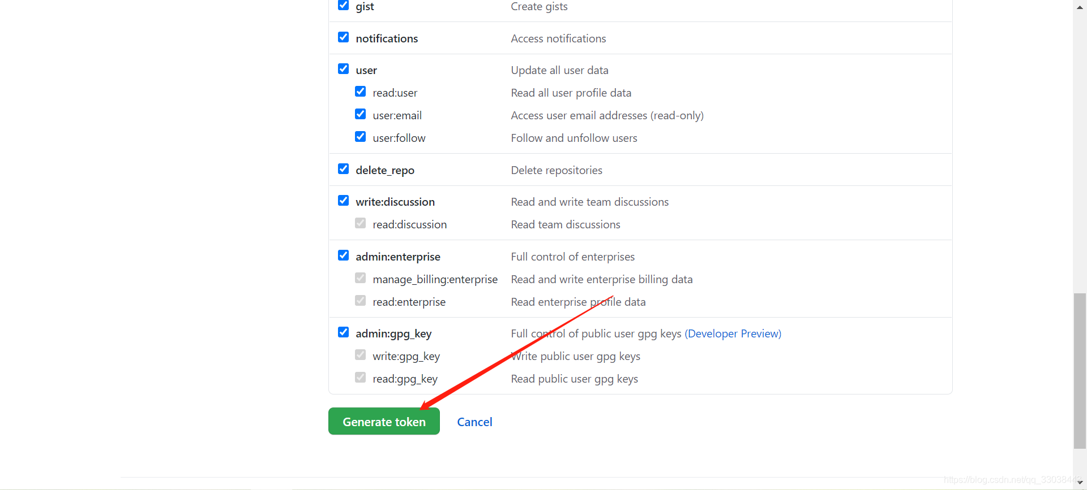
Task: Click the "Delete repositories" description
Action: coord(557,170)
